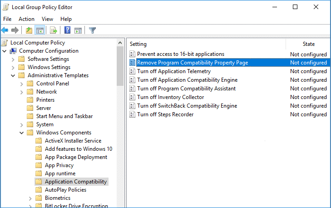Open the File menu
This screenshot has height=208, width=331.
7,19
